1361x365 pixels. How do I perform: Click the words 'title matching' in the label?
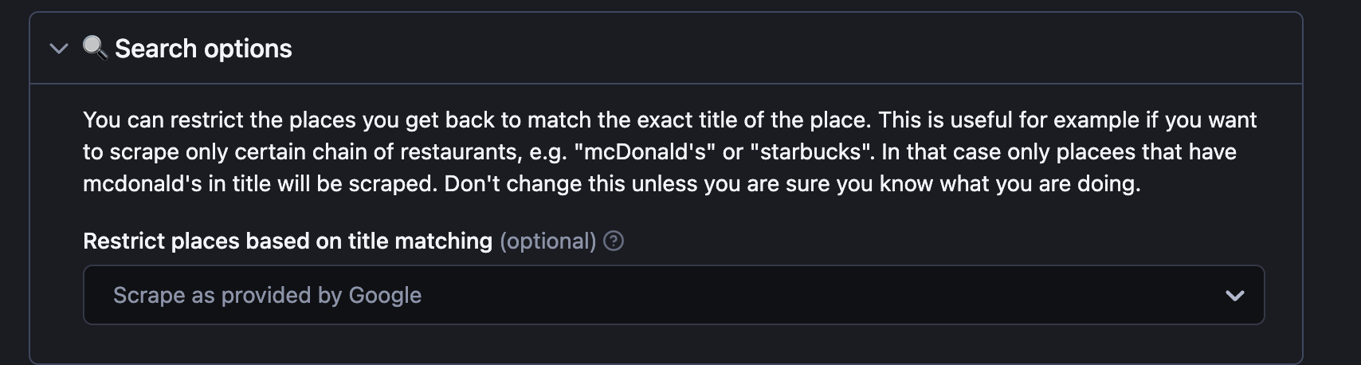tap(420, 241)
